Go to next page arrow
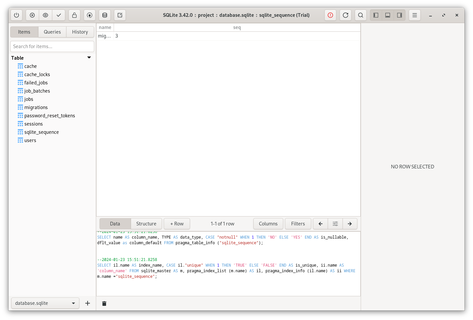Image resolution: width=473 pixels, height=320 pixels. 350,224
